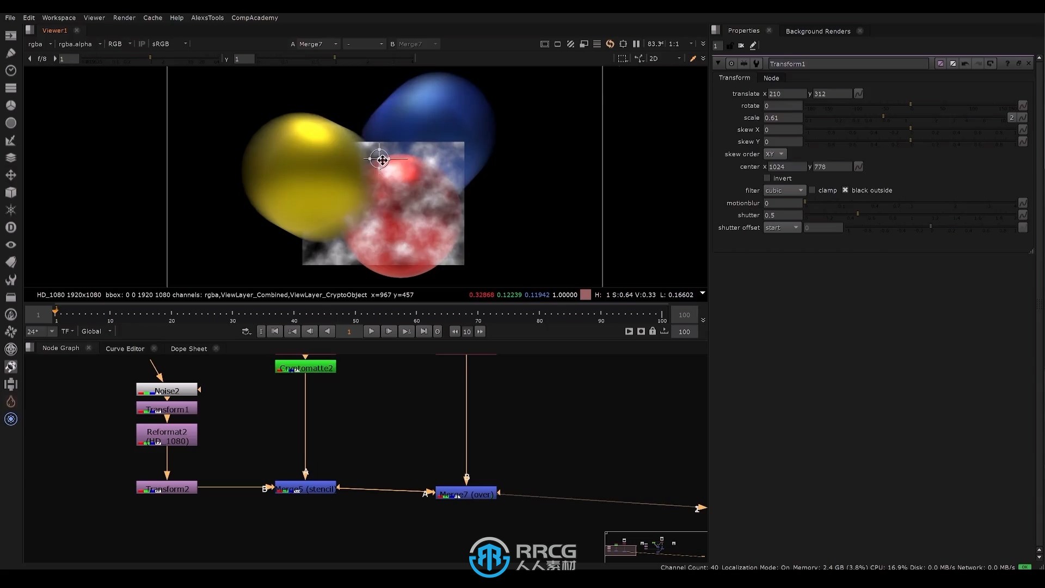Switch to the Curve Editor tab

point(125,348)
